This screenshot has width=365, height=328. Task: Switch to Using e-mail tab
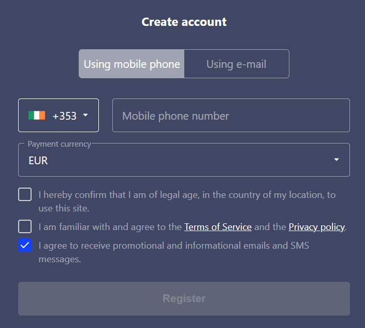click(x=237, y=64)
